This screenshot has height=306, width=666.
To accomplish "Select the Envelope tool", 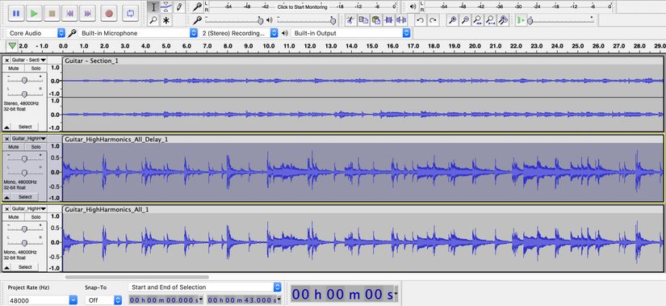I will tap(166, 7).
